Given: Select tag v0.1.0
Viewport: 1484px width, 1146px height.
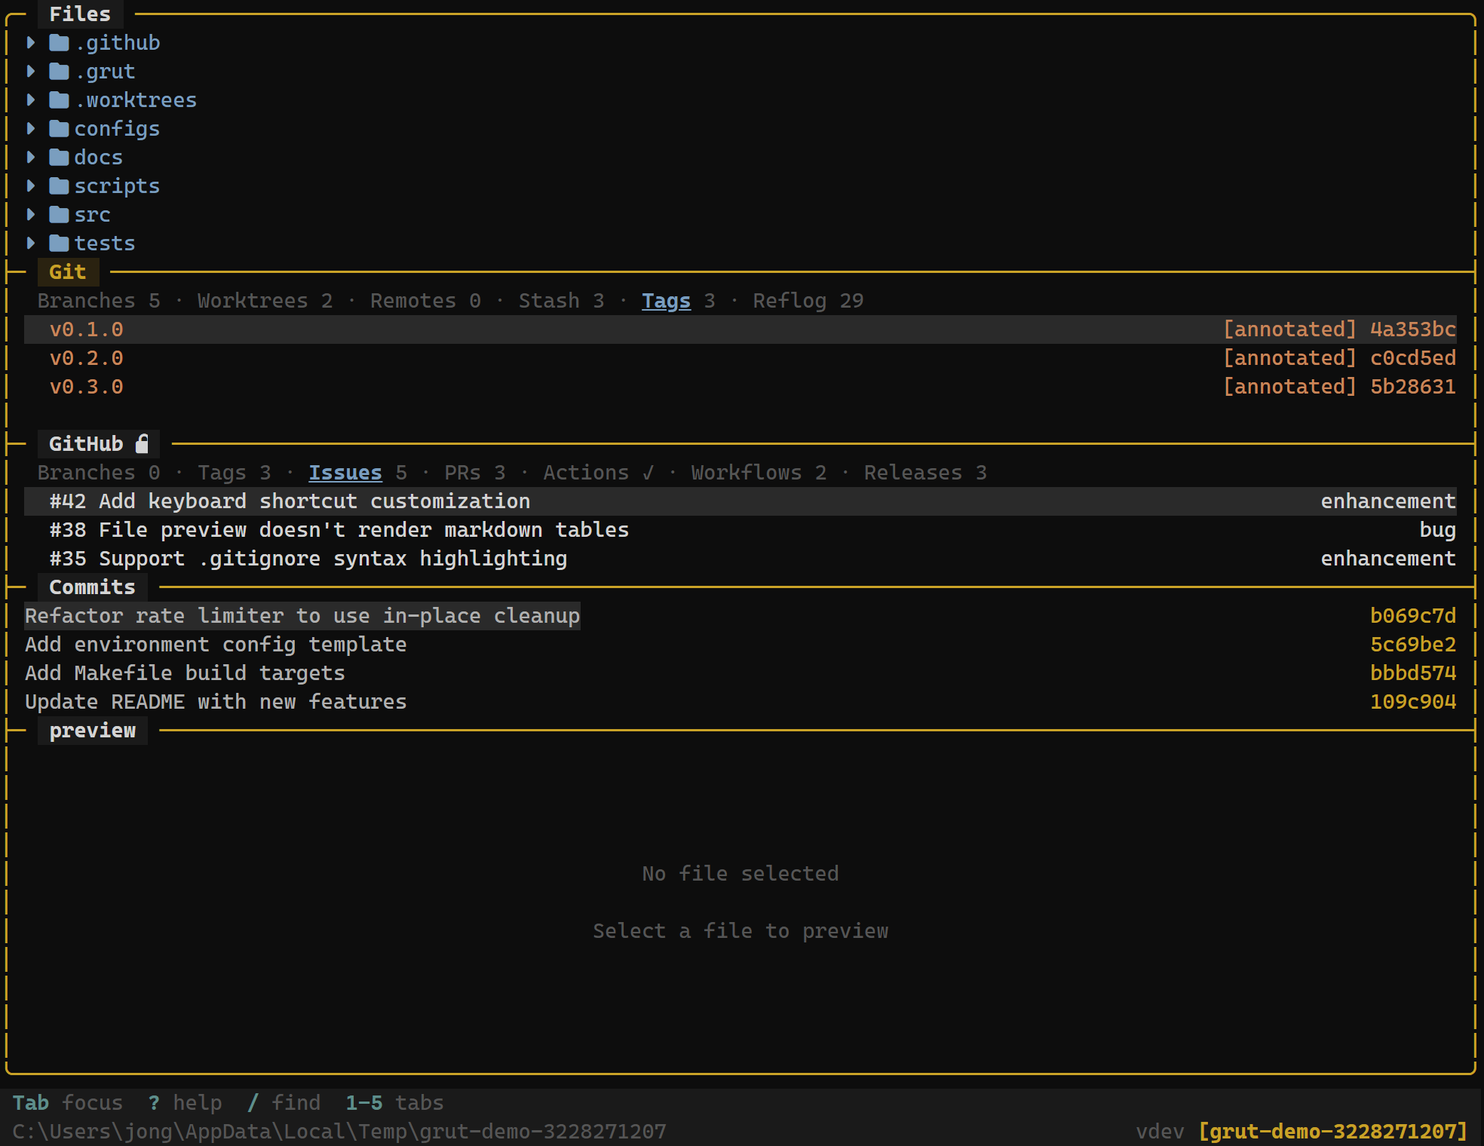Looking at the screenshot, I should [x=740, y=329].
